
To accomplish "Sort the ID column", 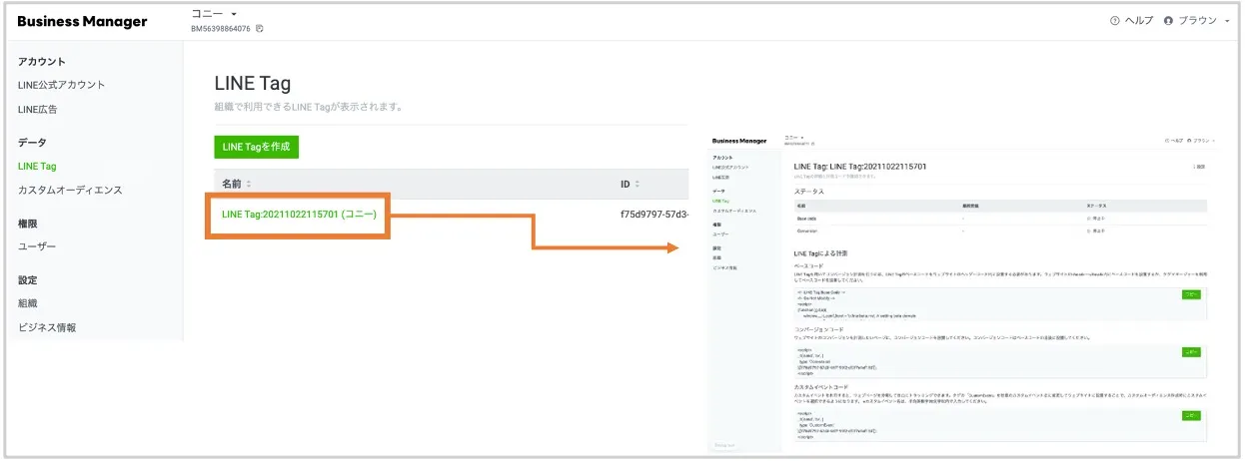I will pos(637,185).
